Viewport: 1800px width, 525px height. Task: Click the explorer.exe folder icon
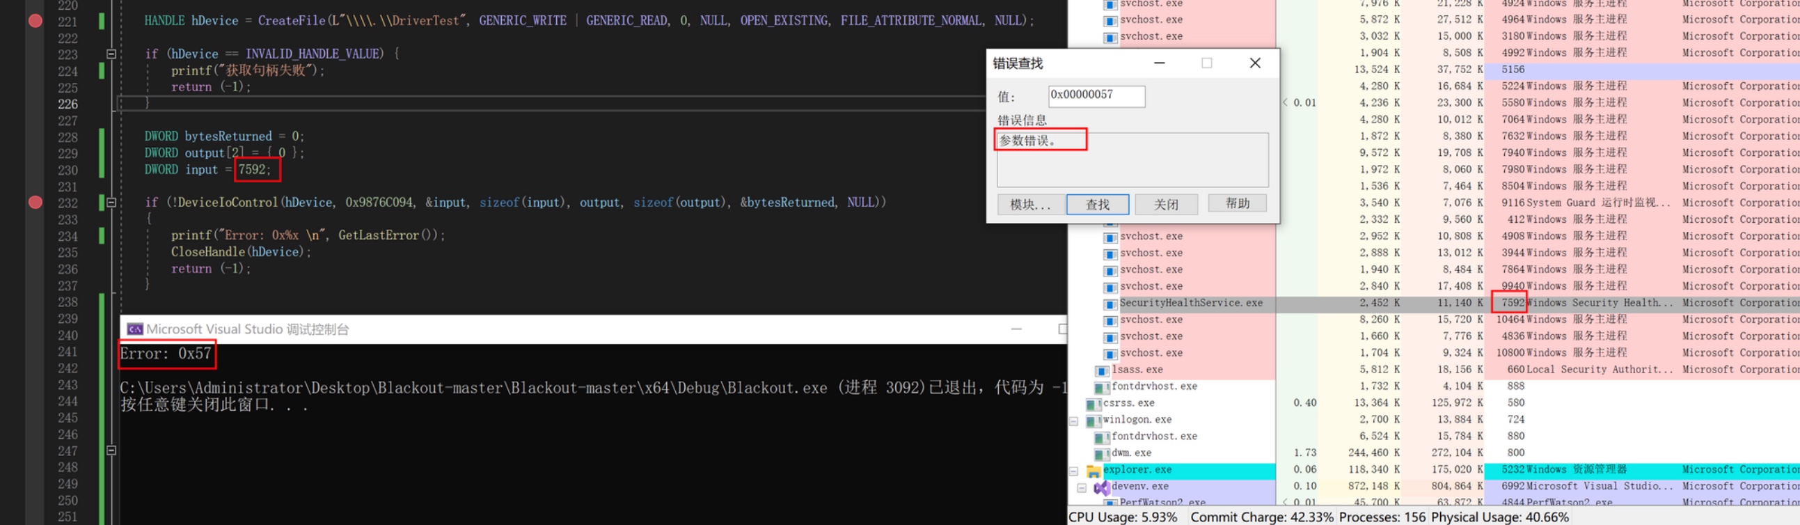pyautogui.click(x=1094, y=471)
